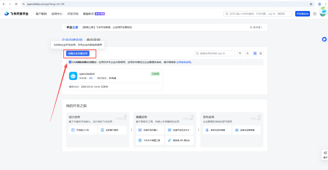The width and height of the screenshot is (328, 170).
Task: Open 客户案例 in top navigation
Action: (x=41, y=14)
